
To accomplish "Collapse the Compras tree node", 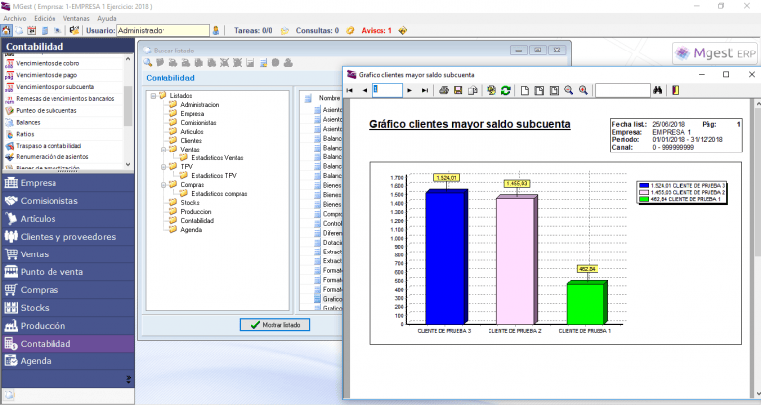I will [163, 185].
